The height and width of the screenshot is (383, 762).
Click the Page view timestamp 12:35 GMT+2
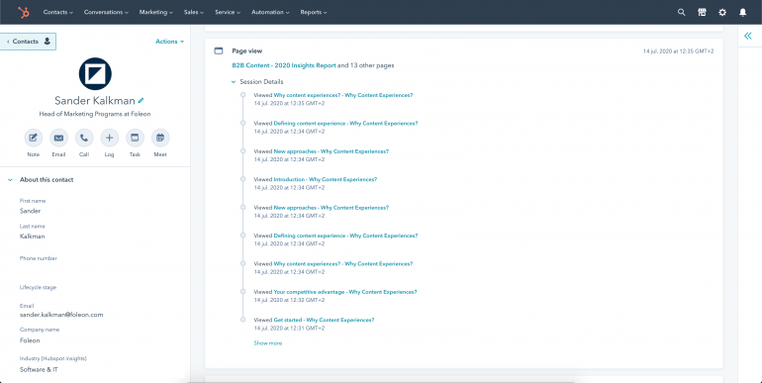(x=679, y=51)
